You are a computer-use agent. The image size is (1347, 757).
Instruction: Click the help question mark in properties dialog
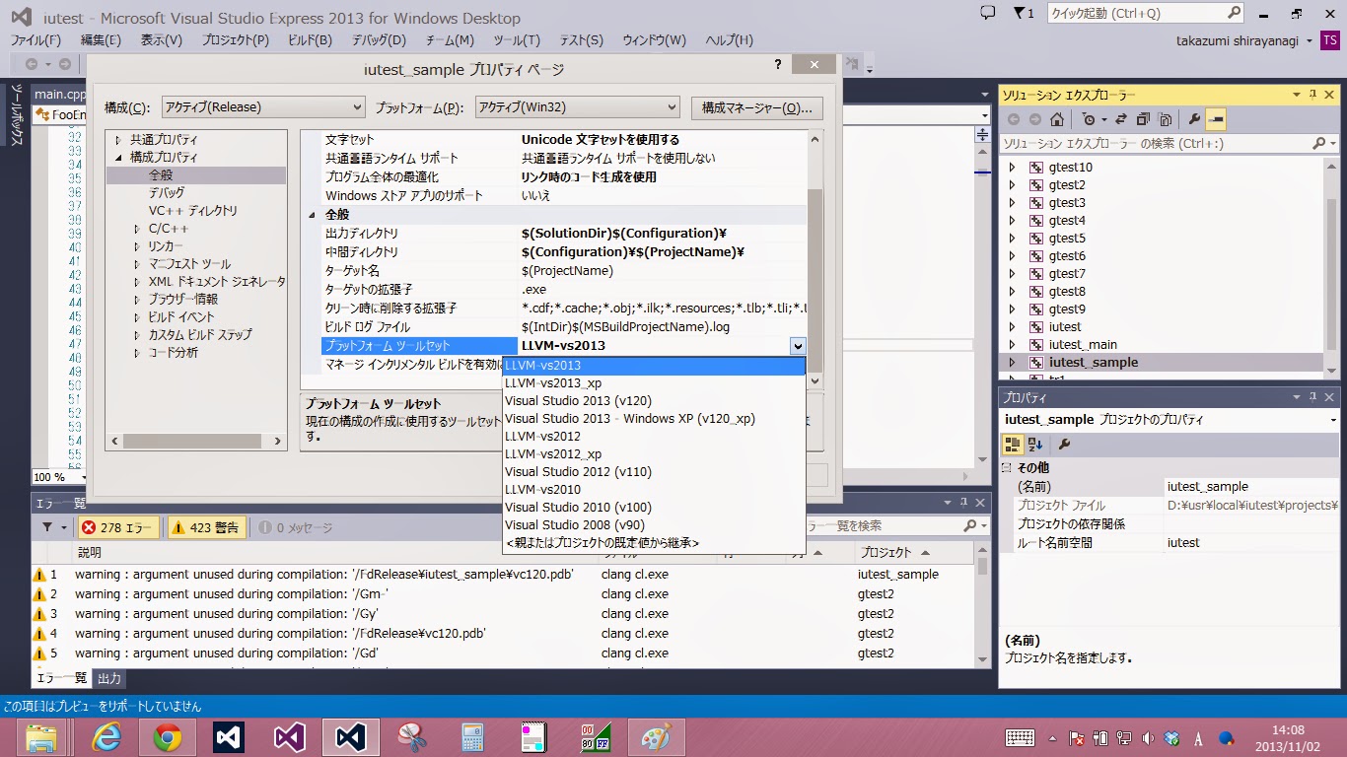pos(778,64)
